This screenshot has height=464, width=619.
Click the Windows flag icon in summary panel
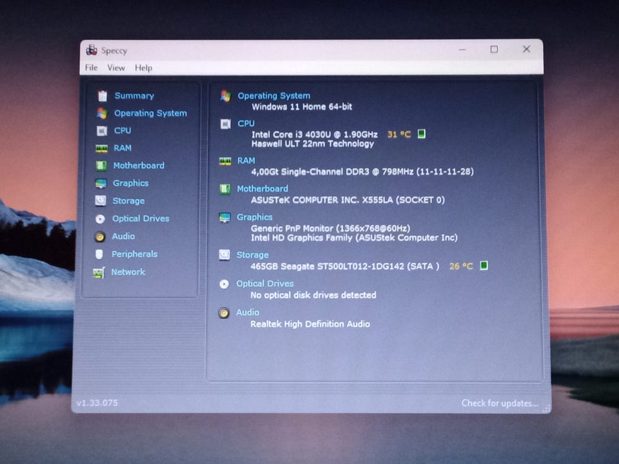click(226, 96)
